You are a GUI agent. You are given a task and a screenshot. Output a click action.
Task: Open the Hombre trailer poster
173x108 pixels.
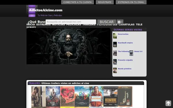[x=111, y=97]
